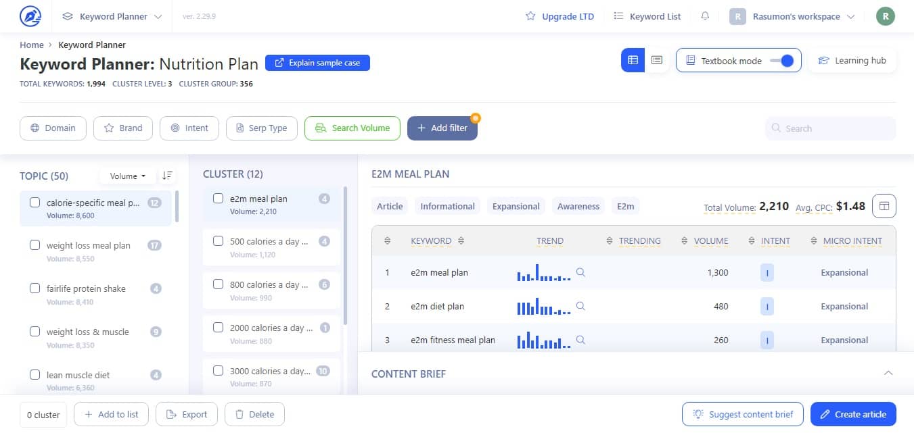Tick the fairlife protein shake checkbox
Screen dimensions: 914x433
click(x=35, y=288)
